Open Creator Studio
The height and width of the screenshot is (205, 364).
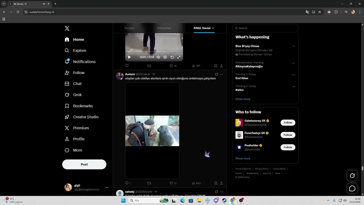point(82,117)
